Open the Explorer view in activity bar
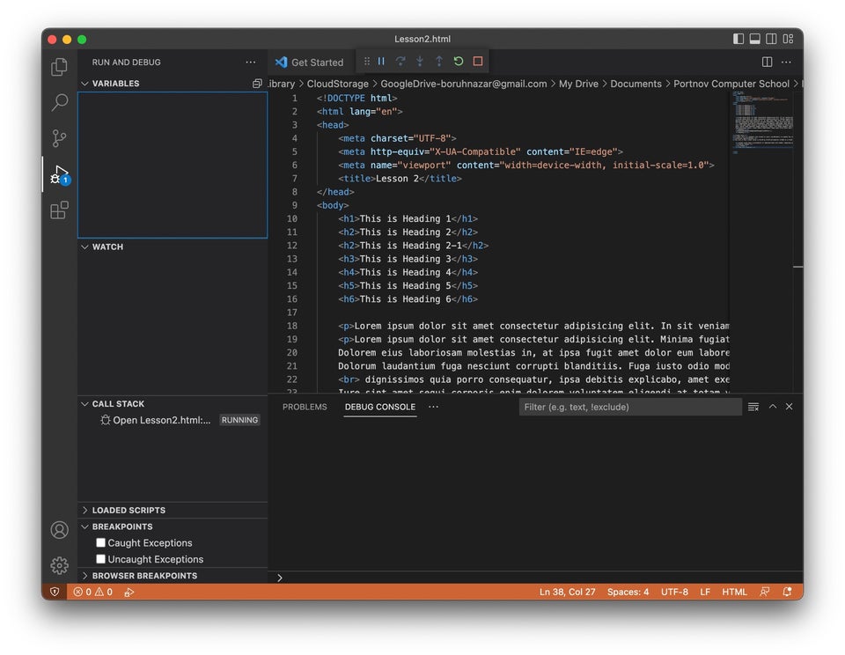The height and width of the screenshot is (655, 845). pyautogui.click(x=59, y=67)
